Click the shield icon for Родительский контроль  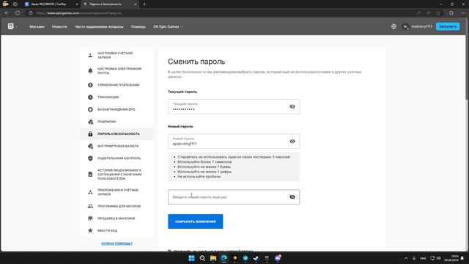pyautogui.click(x=90, y=158)
